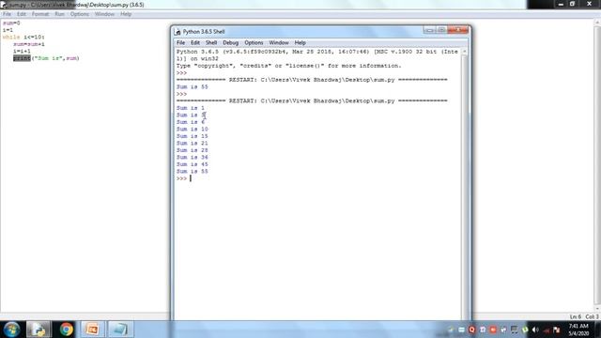This screenshot has height=338, width=601.
Task: Click the Python IDLE taskbar icon
Action: pyautogui.click(x=39, y=330)
